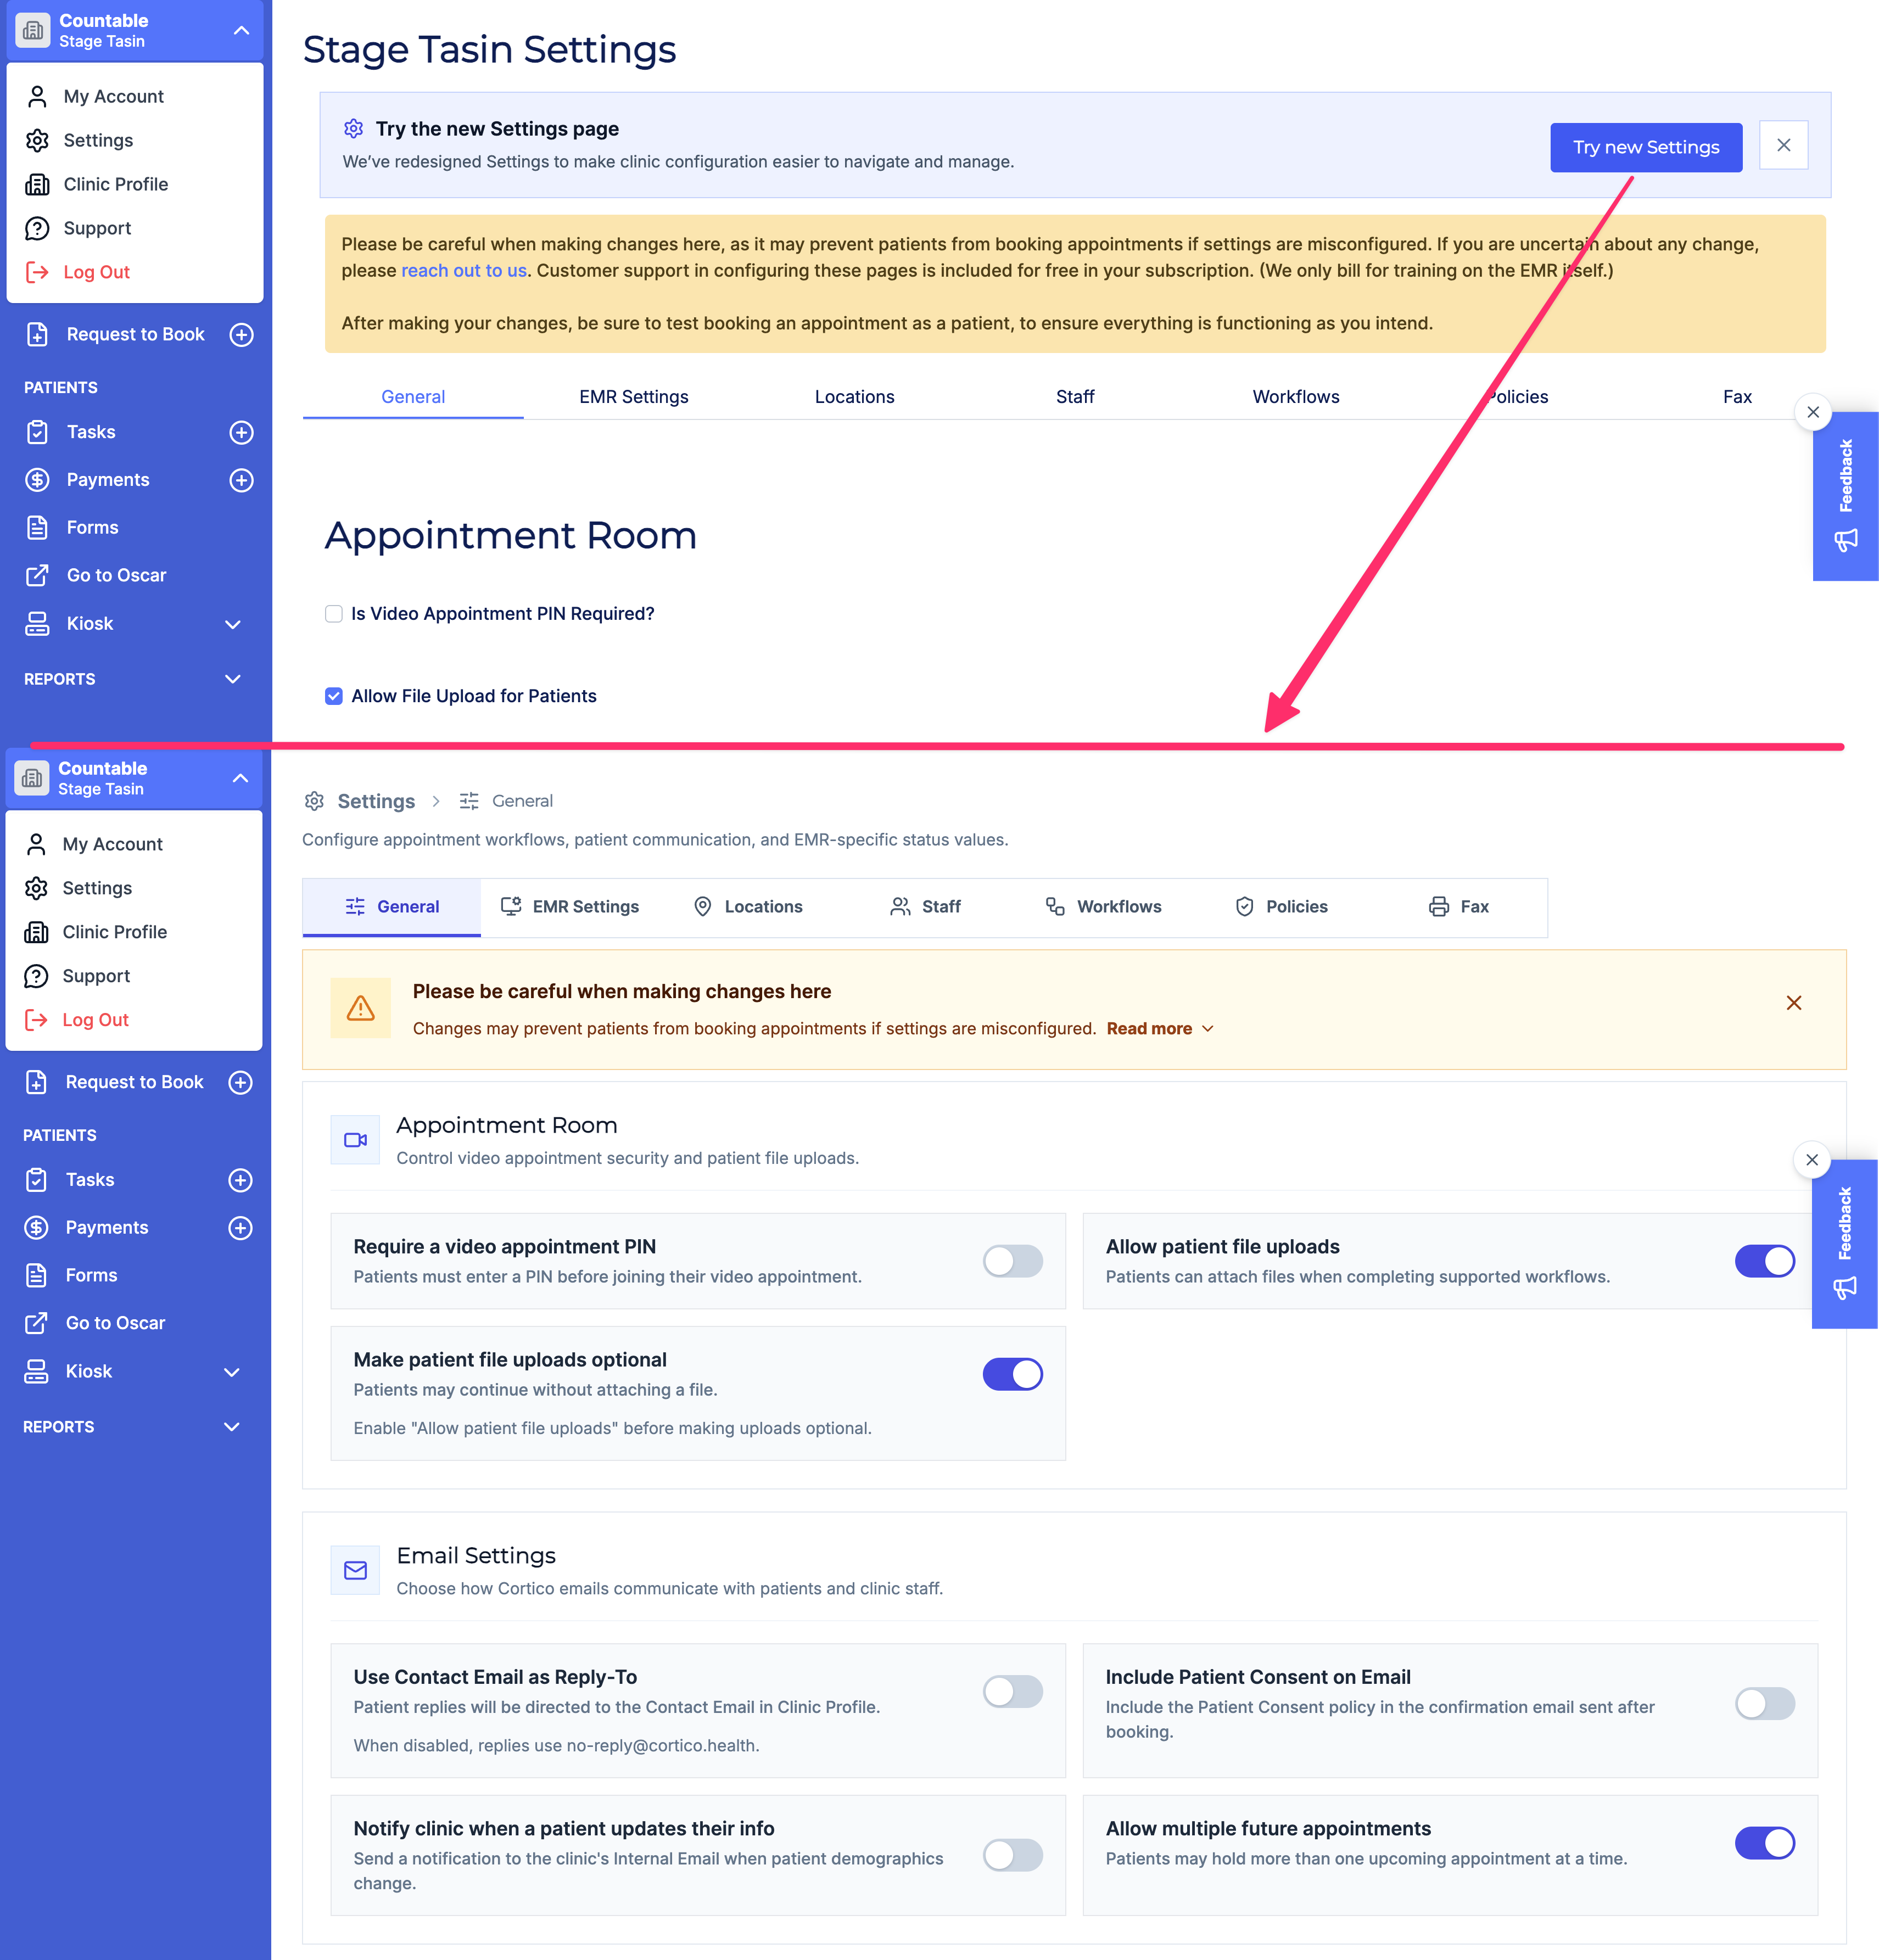
Task: Click Payments plus icon in old Settings page sidebar
Action: [x=241, y=480]
